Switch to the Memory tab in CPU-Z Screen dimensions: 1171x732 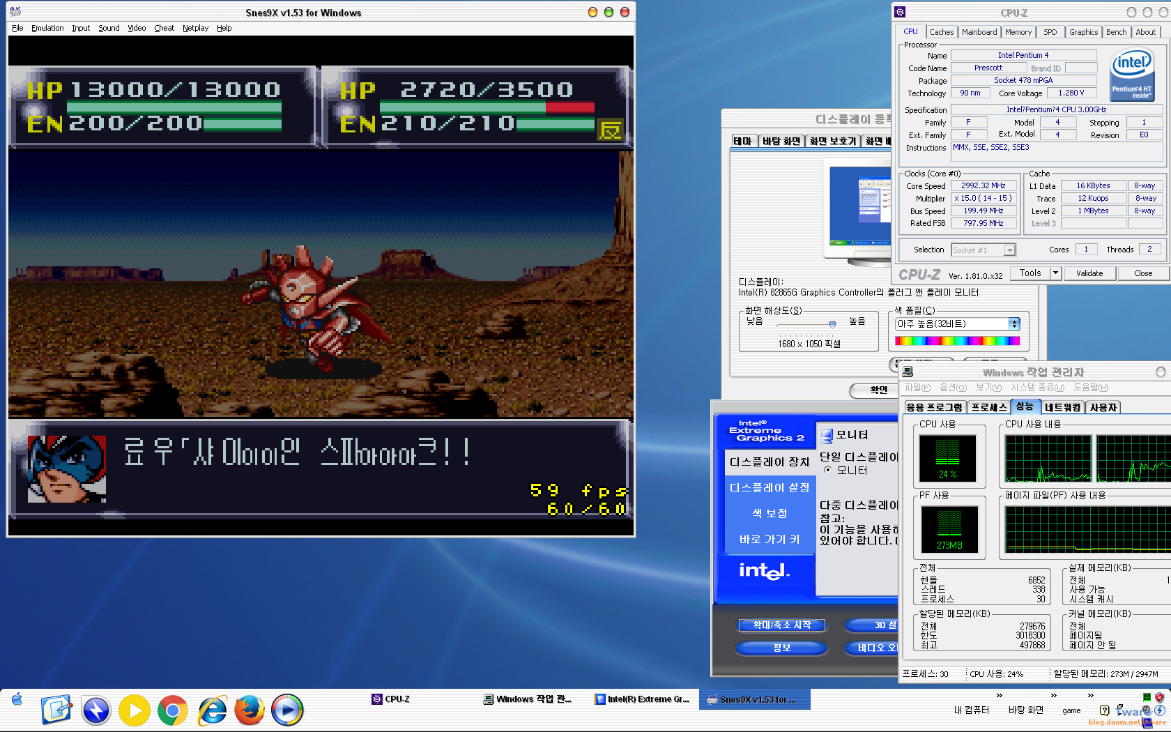click(1018, 32)
